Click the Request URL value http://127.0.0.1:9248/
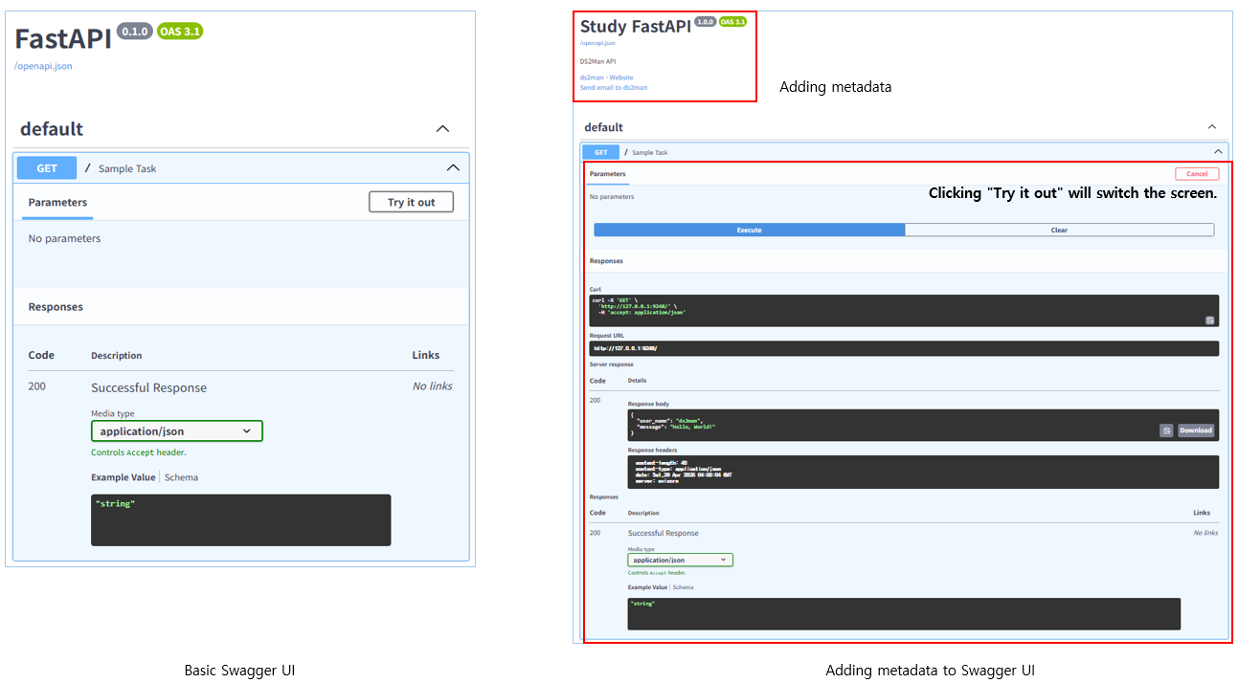The image size is (1238, 683). click(625, 348)
